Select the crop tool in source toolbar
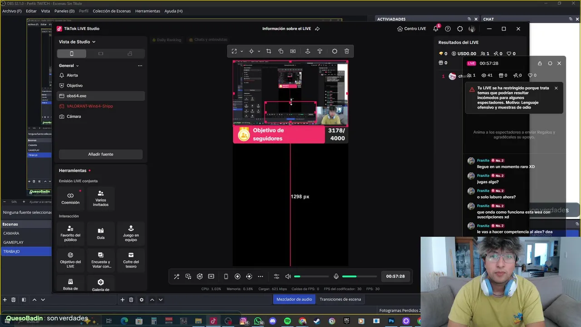Screen dimensions: 581x327 (x=269, y=51)
